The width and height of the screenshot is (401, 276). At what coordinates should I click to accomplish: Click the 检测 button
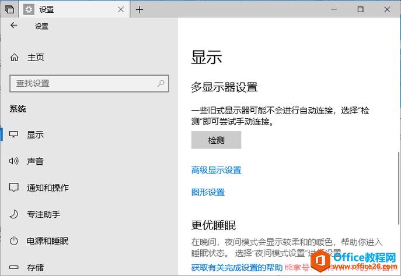pyautogui.click(x=216, y=140)
